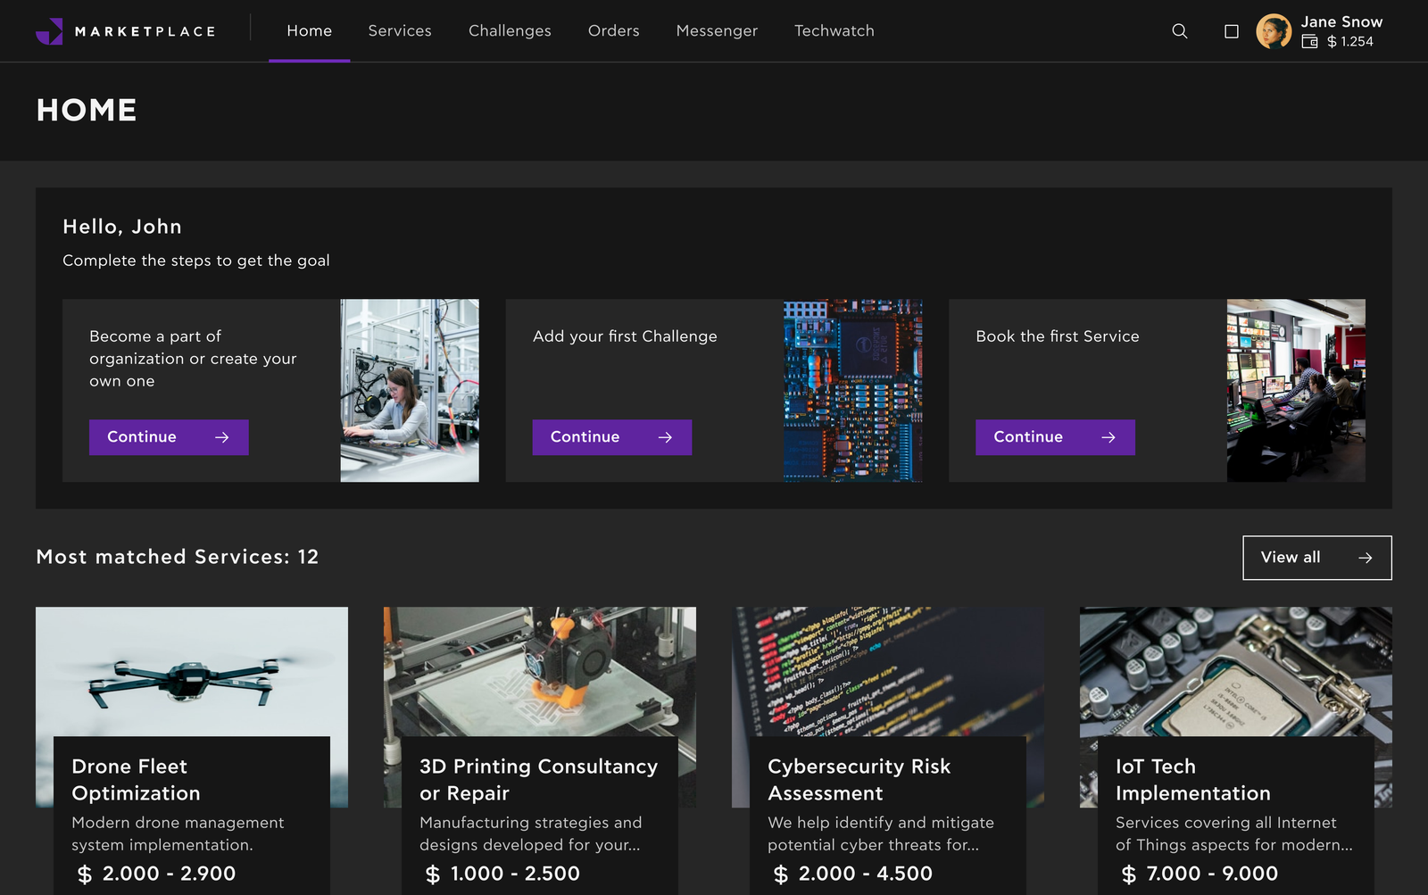Open the Drone Fleet Optimization service card
Screen dimensions: 1428x895
click(136, 779)
